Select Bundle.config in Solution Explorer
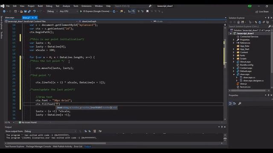This screenshot has height=153, width=273. point(247,65)
